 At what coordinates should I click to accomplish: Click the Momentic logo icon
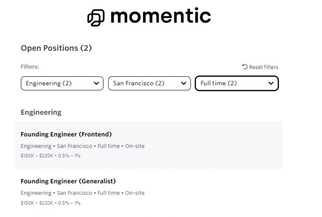pyautogui.click(x=95, y=16)
